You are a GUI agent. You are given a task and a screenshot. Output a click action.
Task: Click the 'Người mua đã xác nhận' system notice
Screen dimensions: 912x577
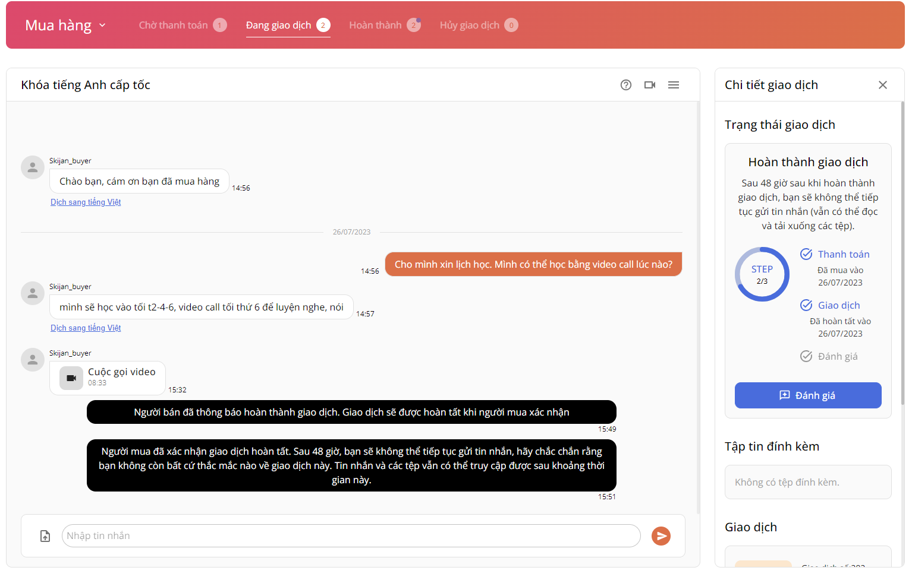click(351, 465)
